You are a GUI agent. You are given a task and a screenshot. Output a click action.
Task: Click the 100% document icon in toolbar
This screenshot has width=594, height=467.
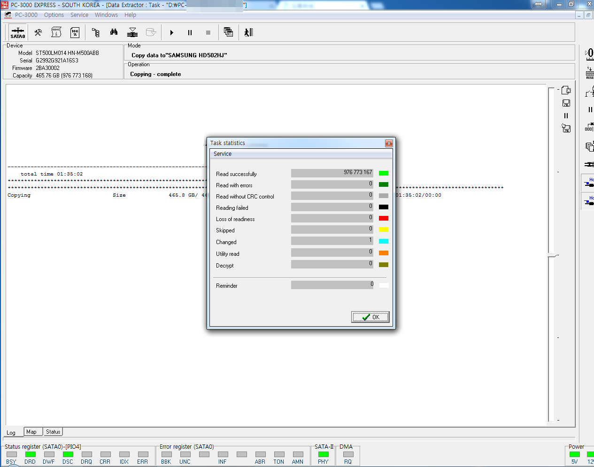point(75,32)
